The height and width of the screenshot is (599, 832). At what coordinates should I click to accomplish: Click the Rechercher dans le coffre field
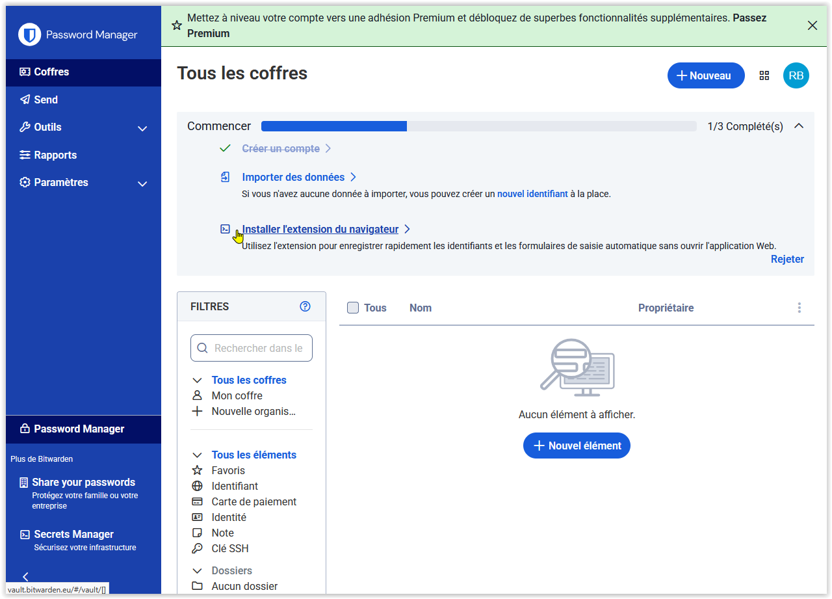[x=252, y=348]
